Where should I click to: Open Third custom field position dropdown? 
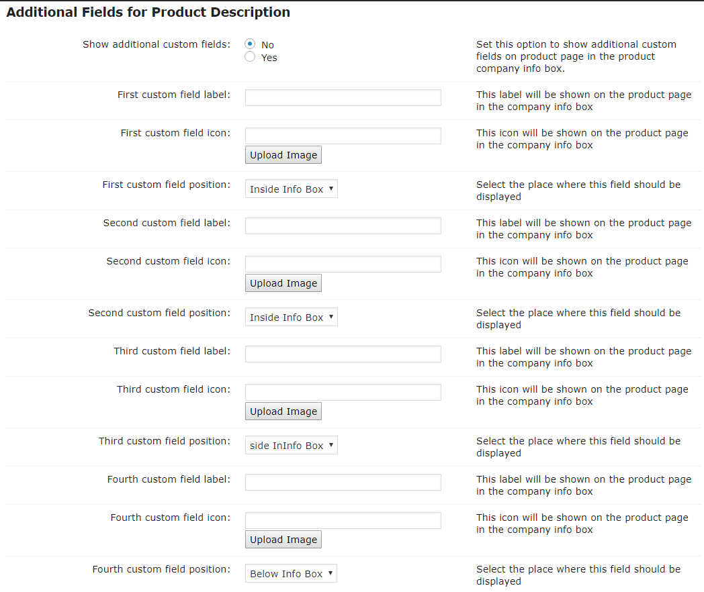291,446
